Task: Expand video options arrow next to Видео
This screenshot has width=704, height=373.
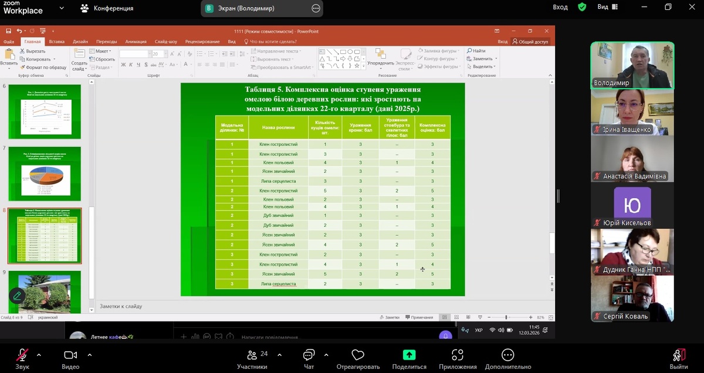Action: click(89, 355)
